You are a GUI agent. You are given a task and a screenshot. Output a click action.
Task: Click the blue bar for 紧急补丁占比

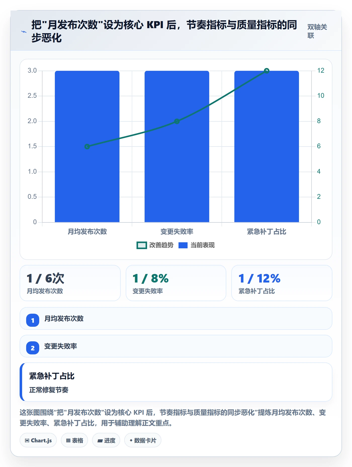[267, 147]
